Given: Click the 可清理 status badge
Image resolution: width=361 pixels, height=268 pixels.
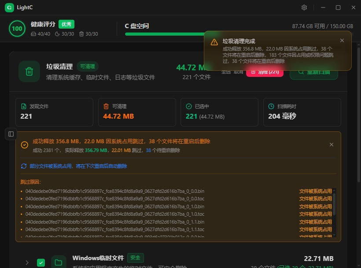Looking at the screenshot, I should coord(88,66).
